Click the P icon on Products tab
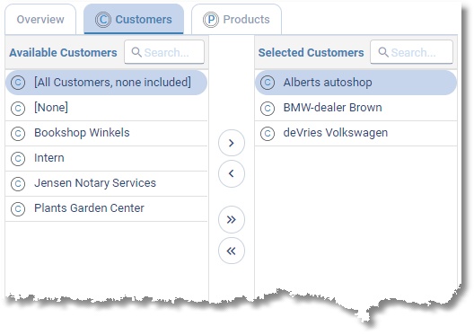The image size is (474, 335). [x=211, y=20]
